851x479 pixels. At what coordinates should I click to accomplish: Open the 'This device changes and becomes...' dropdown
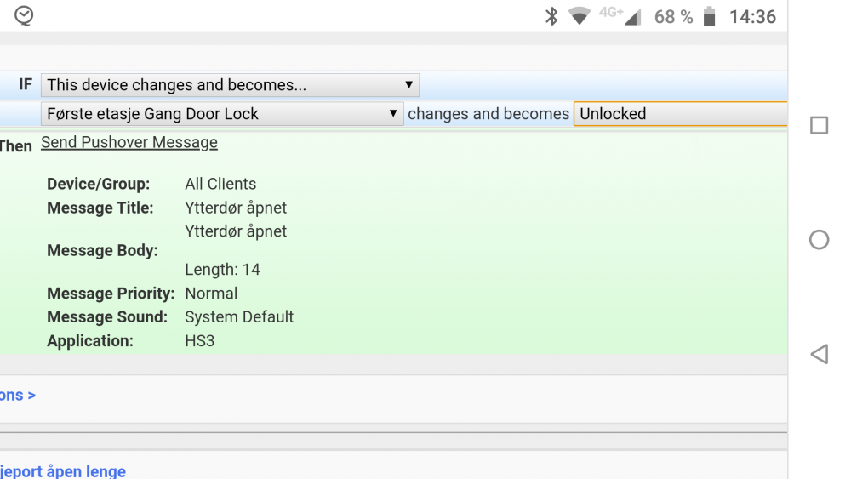[x=230, y=85]
